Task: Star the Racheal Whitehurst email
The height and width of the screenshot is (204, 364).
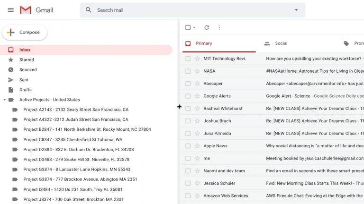Action: pos(197,109)
